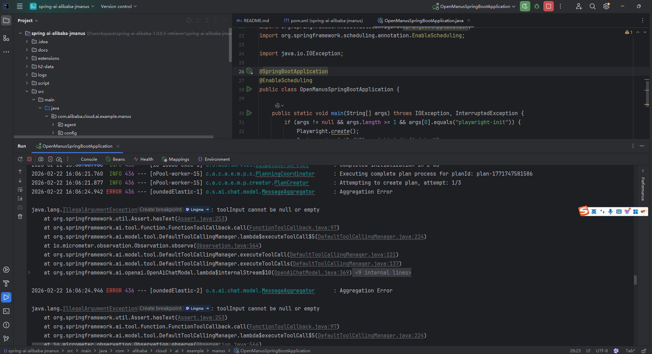Open Assert.java:253 link in stack trace
This screenshot has width=652, height=354.
(201, 219)
